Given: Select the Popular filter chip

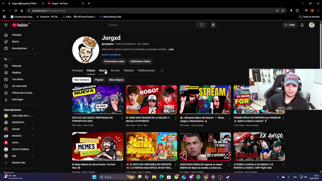Looking at the screenshot, I should (99, 80).
